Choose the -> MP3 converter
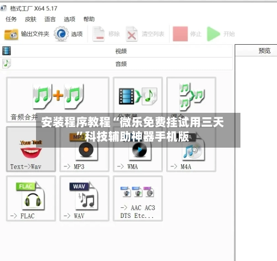 pyautogui.click(x=84, y=149)
